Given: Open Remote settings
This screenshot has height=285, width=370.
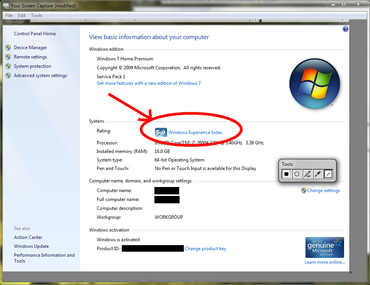Looking at the screenshot, I should click(30, 57).
